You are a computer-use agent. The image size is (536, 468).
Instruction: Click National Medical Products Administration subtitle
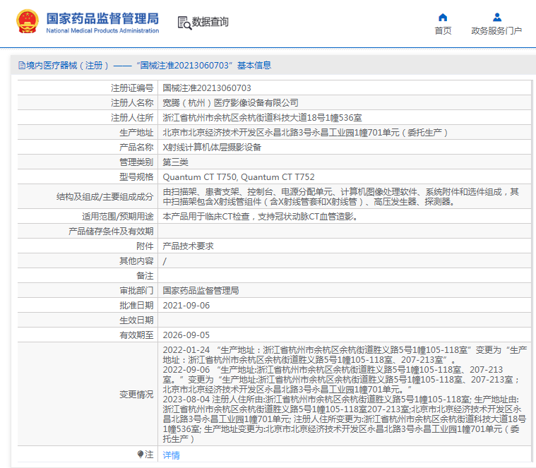point(102,30)
